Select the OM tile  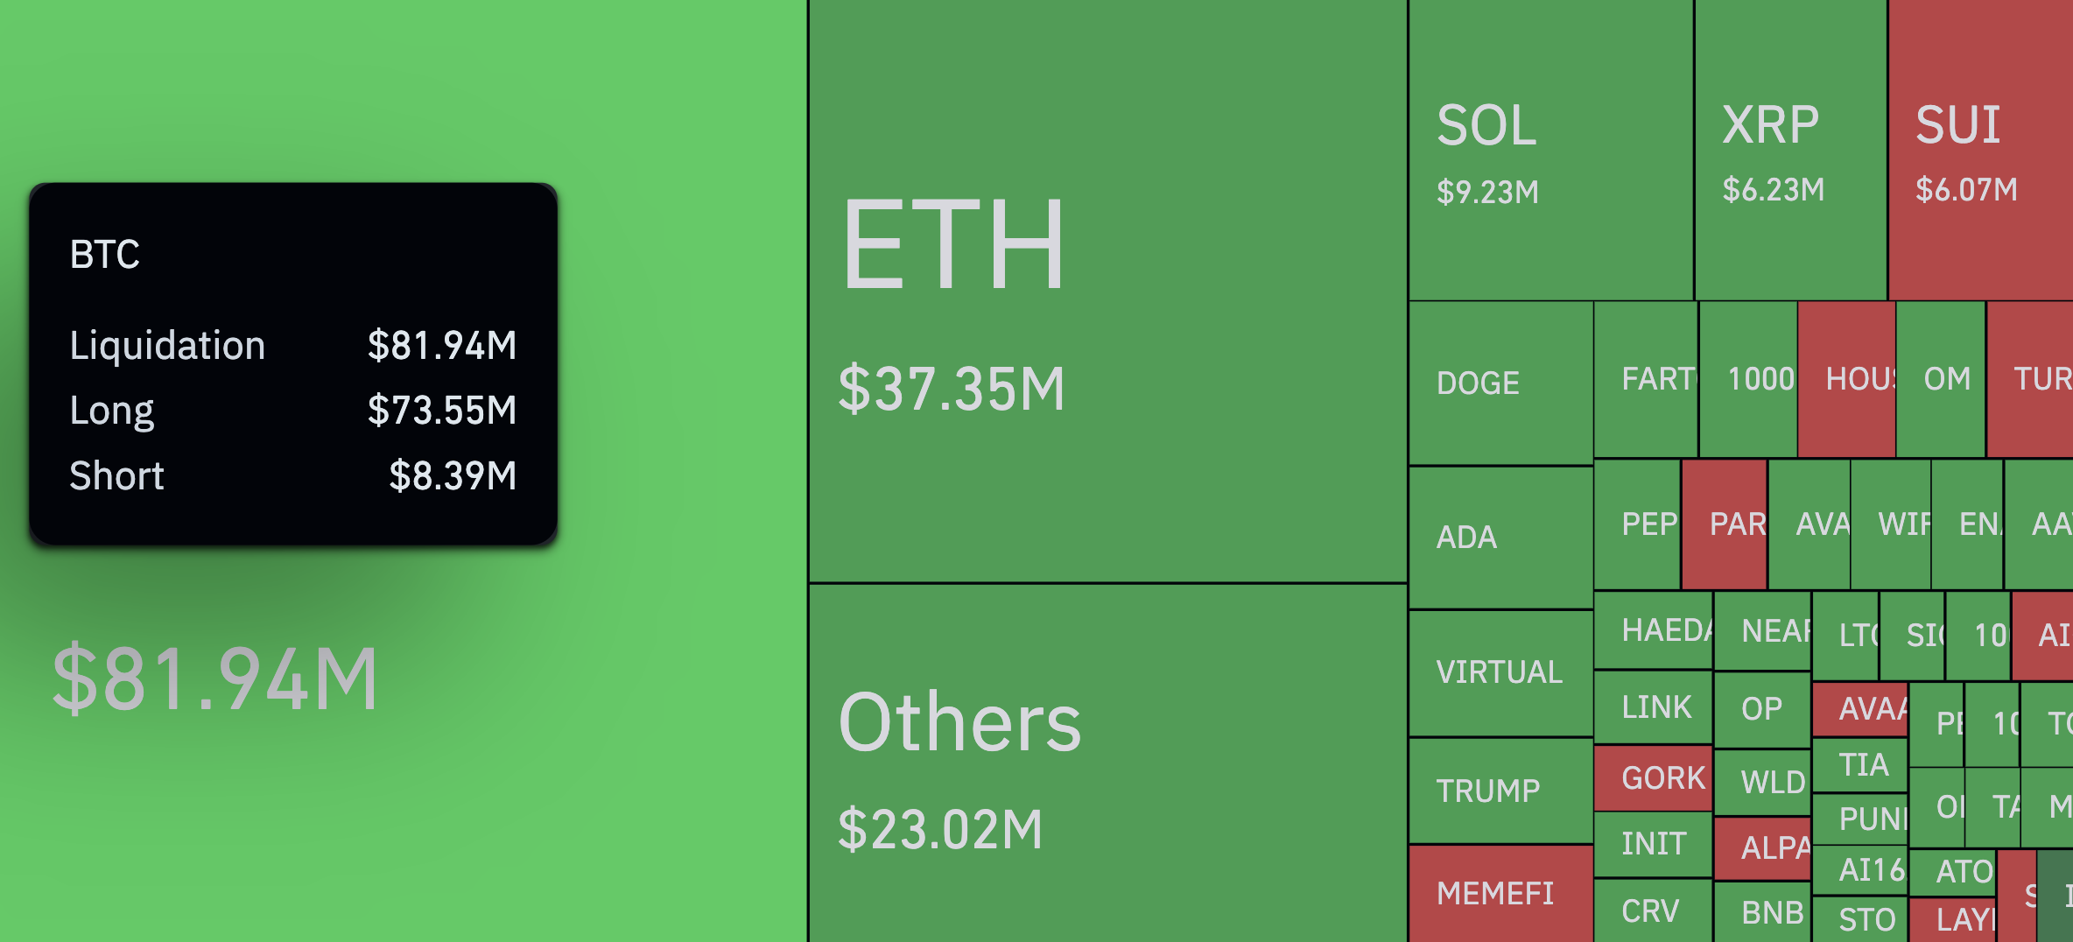point(1942,379)
